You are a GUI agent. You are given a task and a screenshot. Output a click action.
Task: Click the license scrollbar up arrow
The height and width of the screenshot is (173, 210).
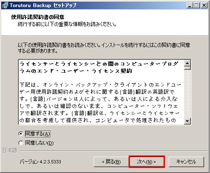click(x=187, y=63)
